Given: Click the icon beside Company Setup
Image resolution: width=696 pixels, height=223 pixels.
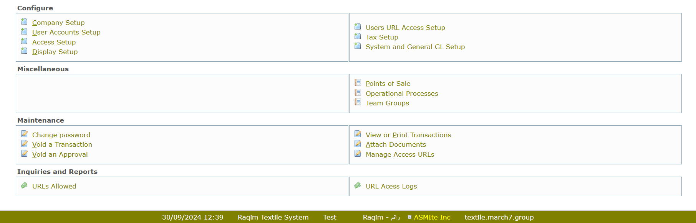Looking at the screenshot, I should 24,22.
